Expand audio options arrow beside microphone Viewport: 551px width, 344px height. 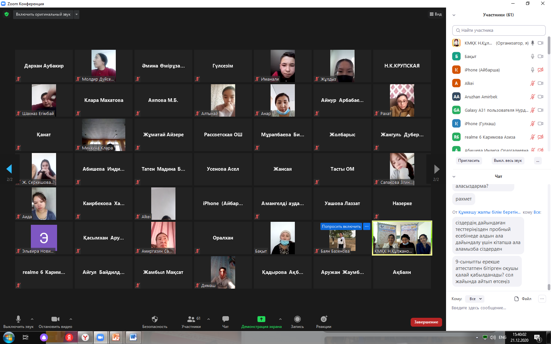coord(32,319)
